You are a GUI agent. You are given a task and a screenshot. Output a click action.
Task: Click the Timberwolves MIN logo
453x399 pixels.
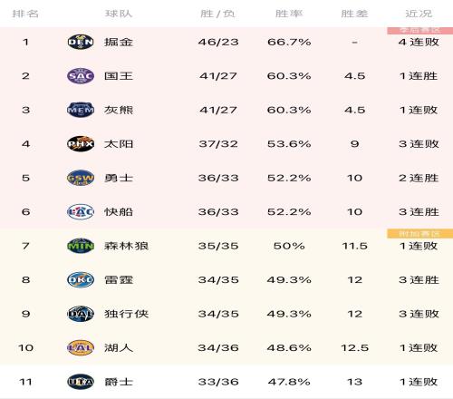(x=81, y=246)
